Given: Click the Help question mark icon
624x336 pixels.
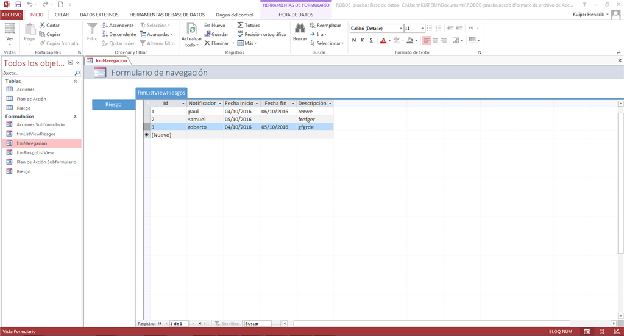Looking at the screenshot, I should [x=584, y=5].
